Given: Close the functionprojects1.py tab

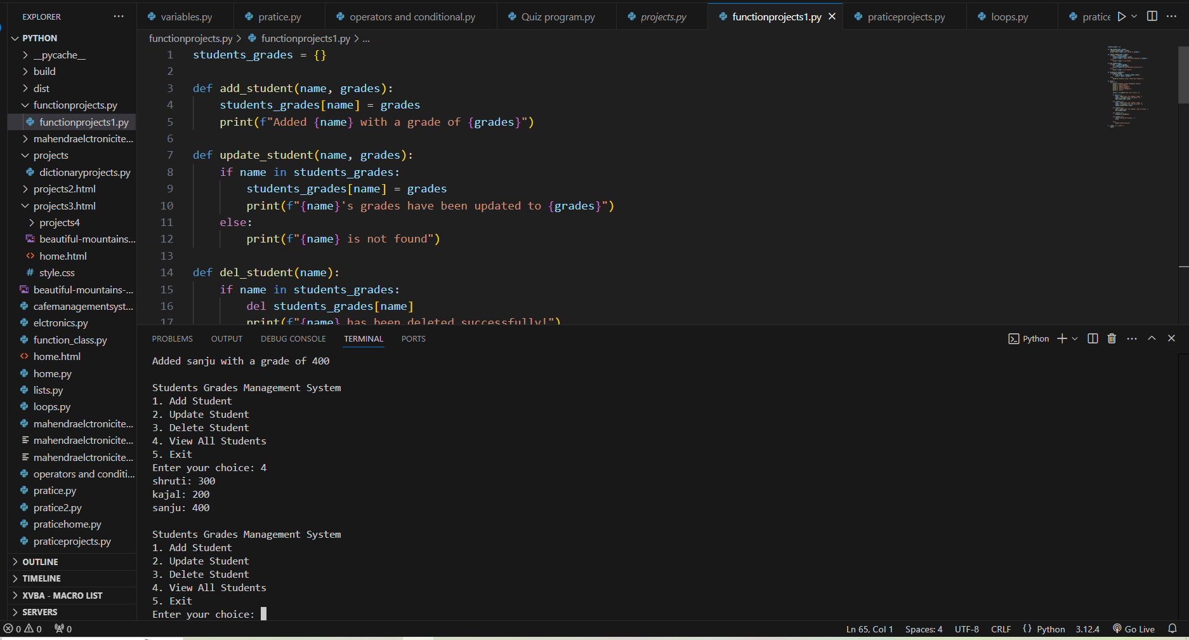Looking at the screenshot, I should pyautogui.click(x=832, y=17).
